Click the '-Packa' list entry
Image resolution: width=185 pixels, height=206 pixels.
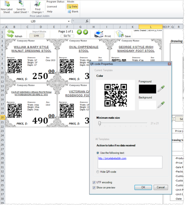[179, 172]
